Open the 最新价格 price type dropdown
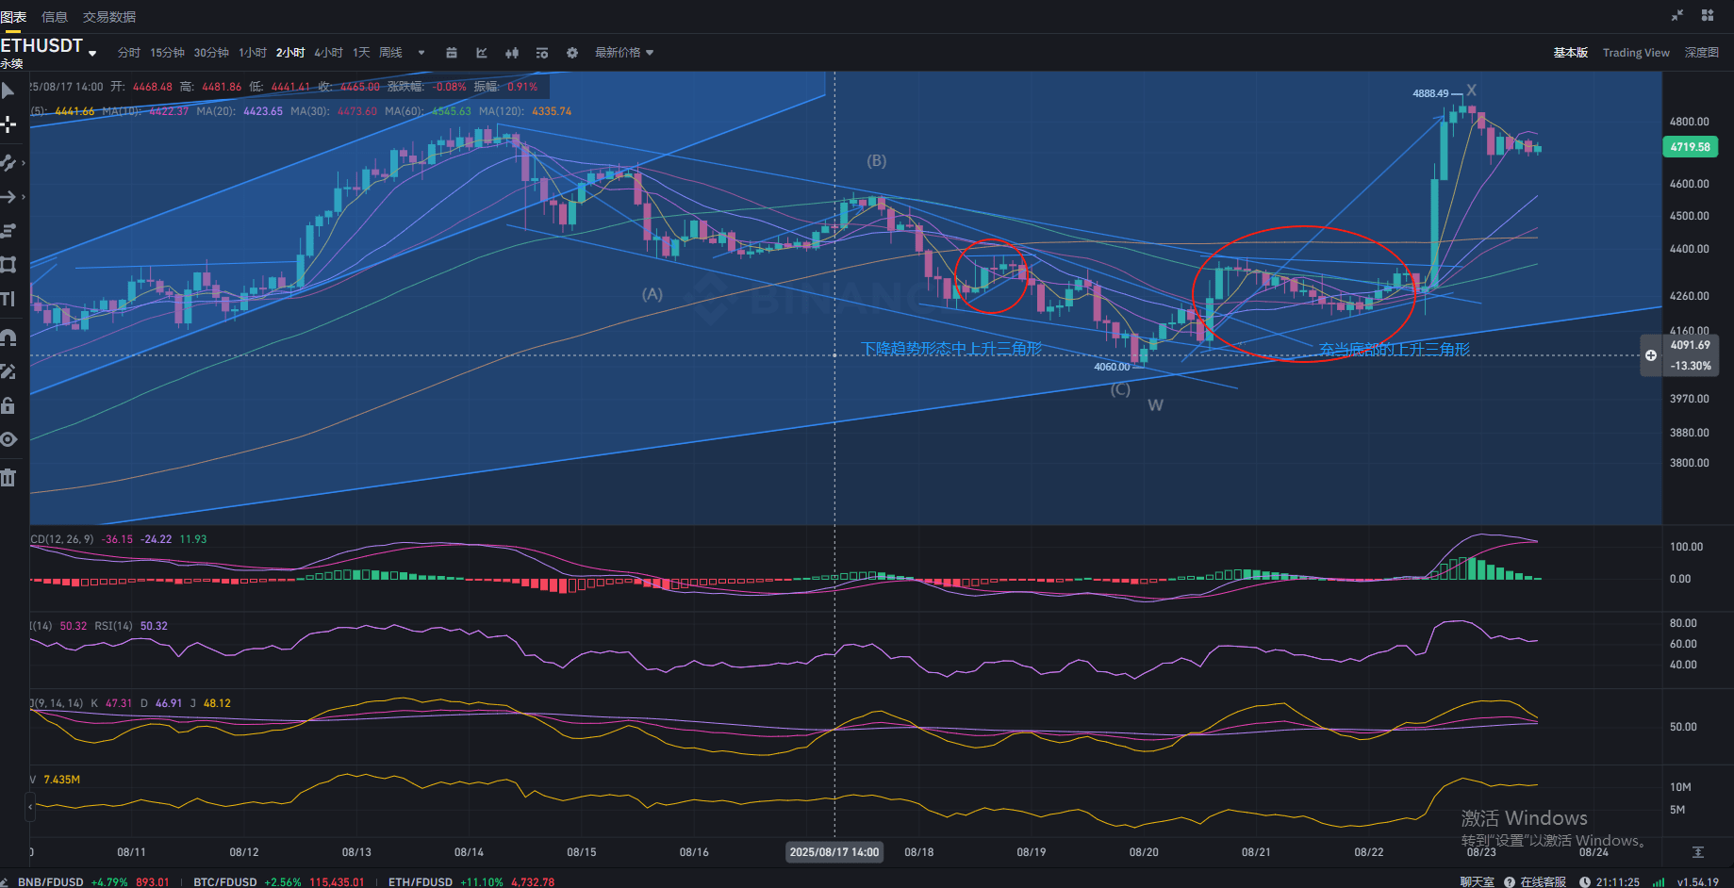The image size is (1734, 888). point(624,53)
